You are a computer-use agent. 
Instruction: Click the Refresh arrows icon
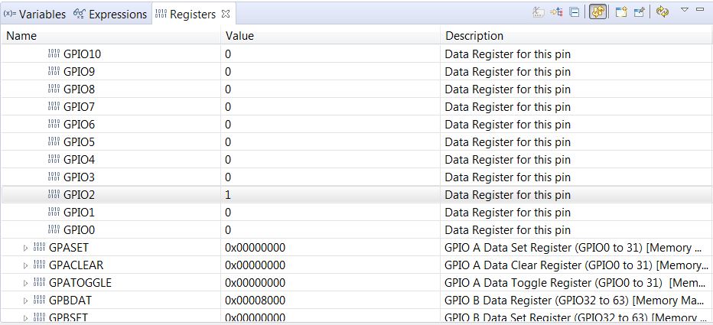coord(663,13)
